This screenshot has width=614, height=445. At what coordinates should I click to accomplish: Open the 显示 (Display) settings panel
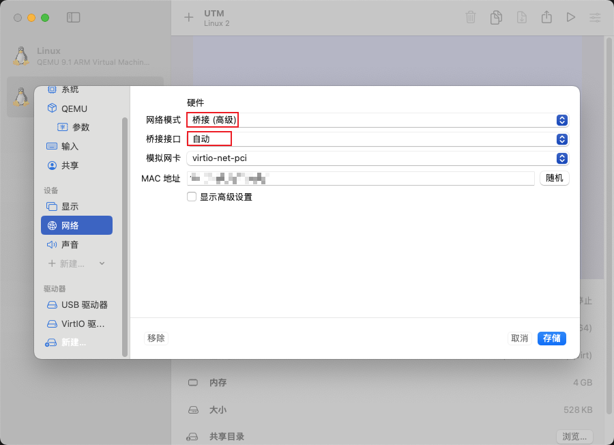[68, 206]
